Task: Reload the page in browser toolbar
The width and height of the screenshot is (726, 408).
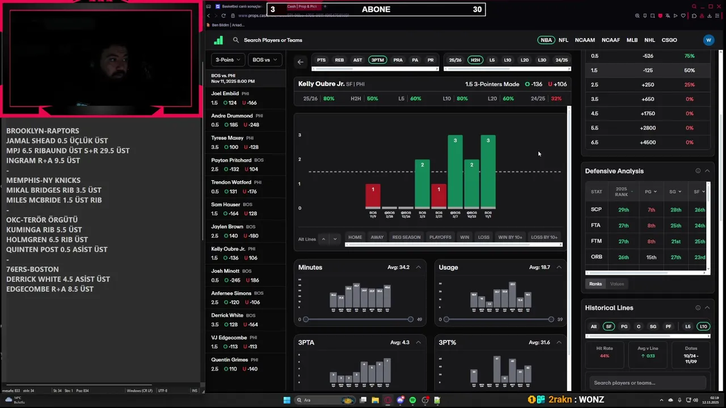Action: point(223,15)
